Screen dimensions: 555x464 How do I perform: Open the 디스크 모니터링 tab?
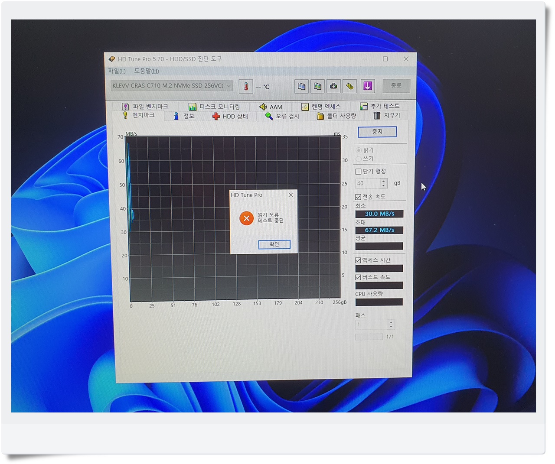214,107
